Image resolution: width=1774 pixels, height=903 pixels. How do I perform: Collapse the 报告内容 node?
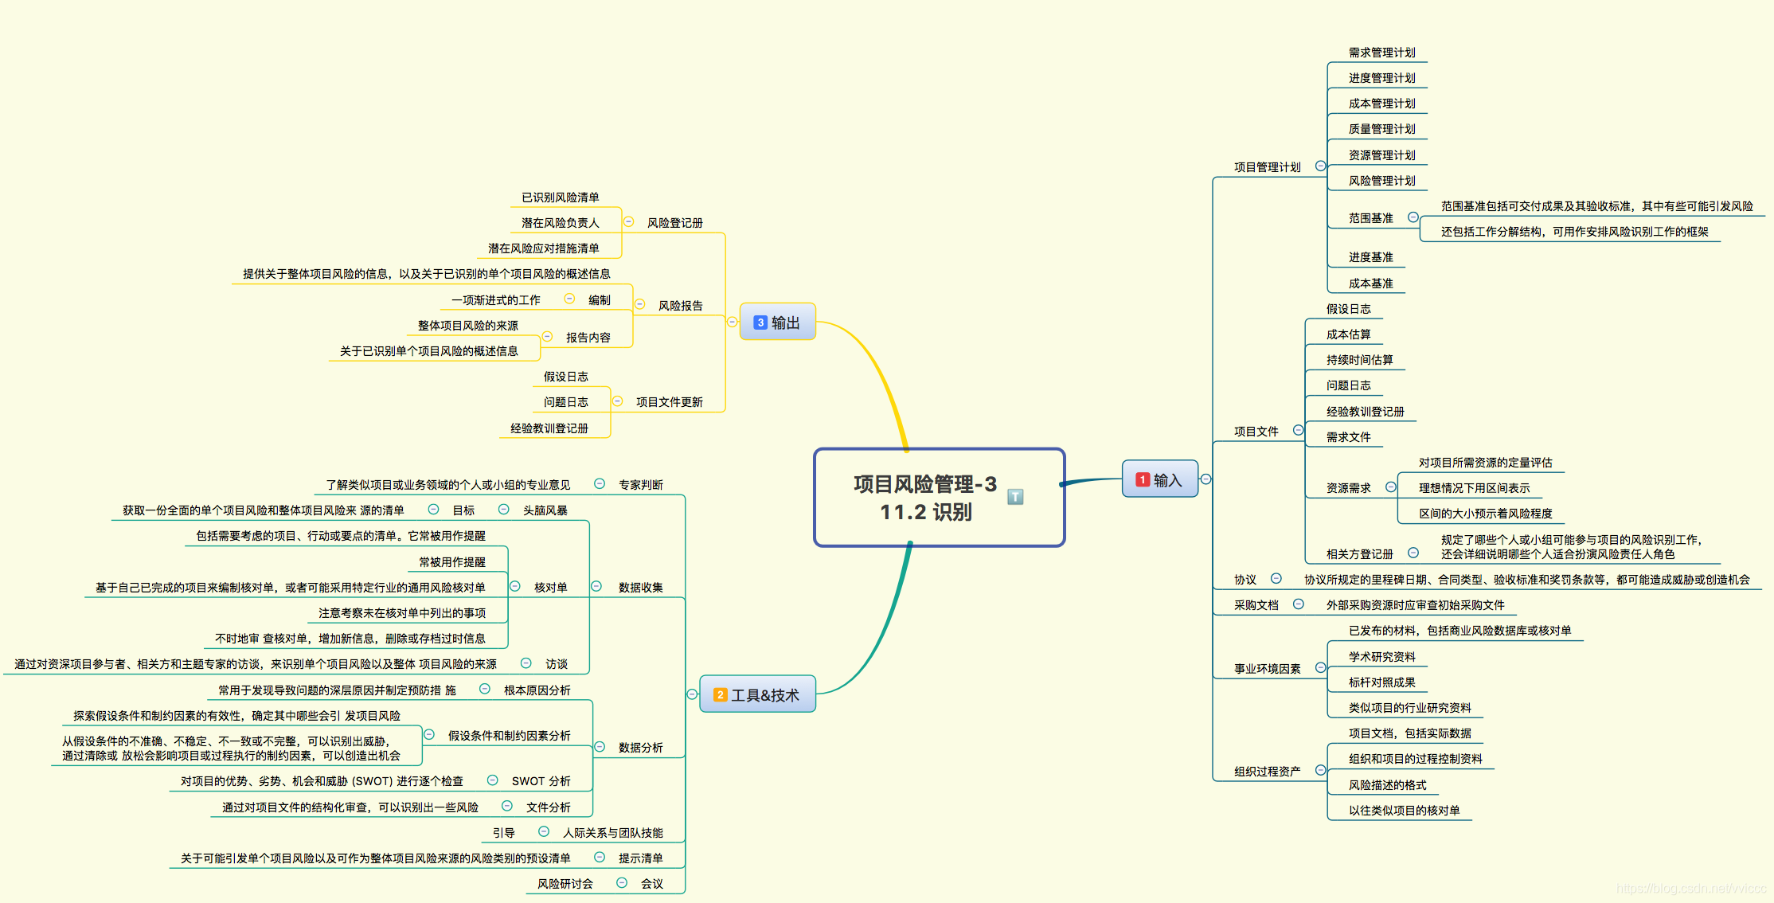547,337
